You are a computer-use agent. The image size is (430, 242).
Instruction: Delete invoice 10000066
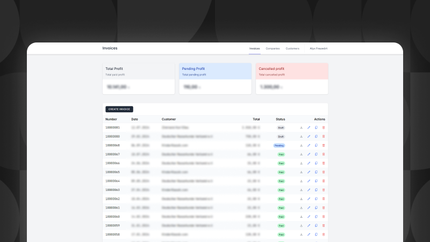(324, 163)
